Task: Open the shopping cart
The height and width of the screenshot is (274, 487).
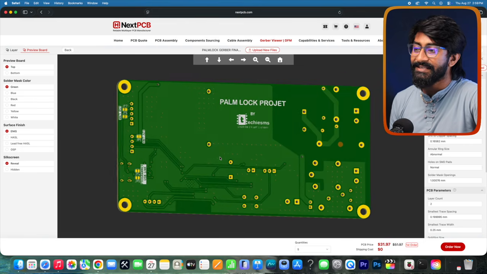Action: click(x=336, y=27)
